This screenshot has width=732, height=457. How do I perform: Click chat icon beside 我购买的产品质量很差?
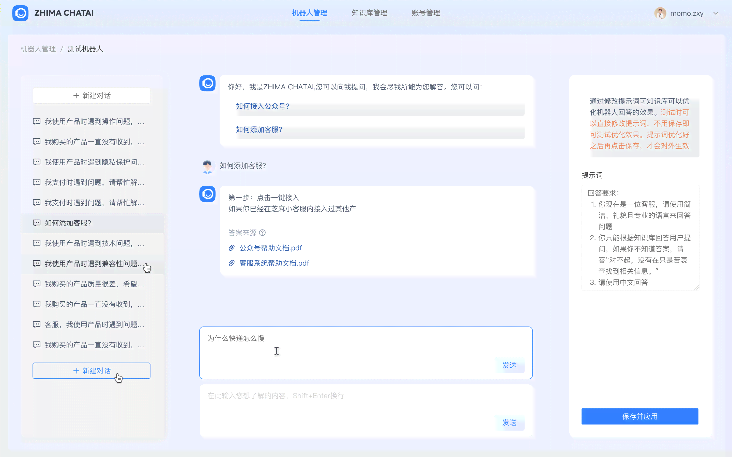click(37, 284)
